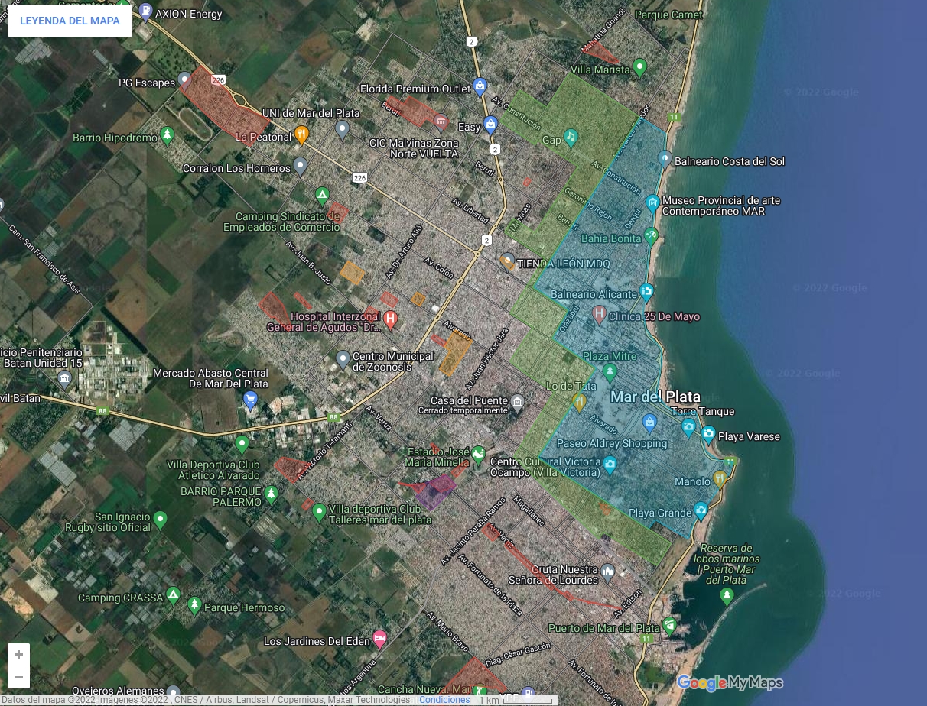Click the Balneario Costa del Sol pin
The height and width of the screenshot is (706, 927).
(665, 159)
